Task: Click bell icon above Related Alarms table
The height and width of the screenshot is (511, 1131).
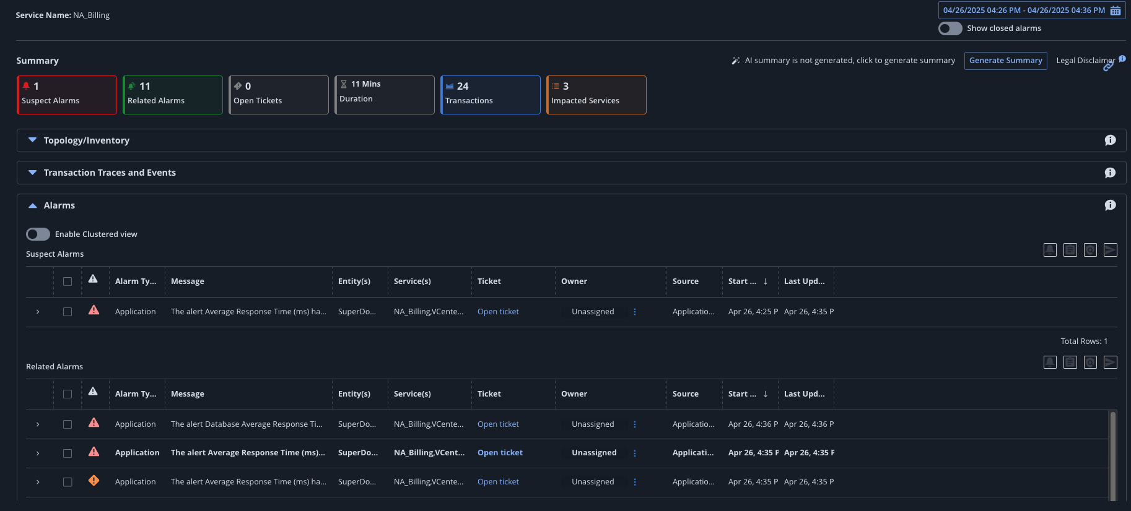Action: [1050, 363]
